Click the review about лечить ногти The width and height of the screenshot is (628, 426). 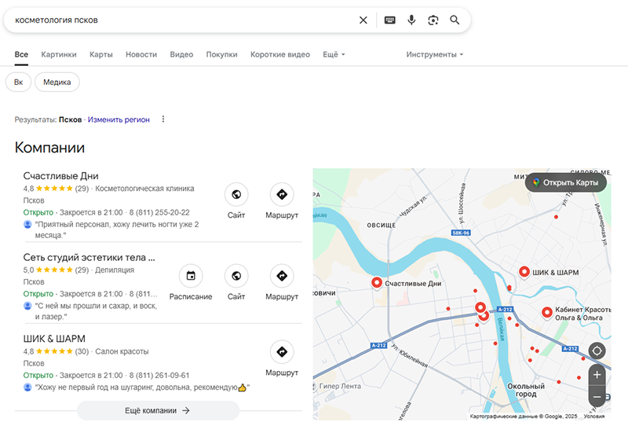pyautogui.click(x=116, y=230)
